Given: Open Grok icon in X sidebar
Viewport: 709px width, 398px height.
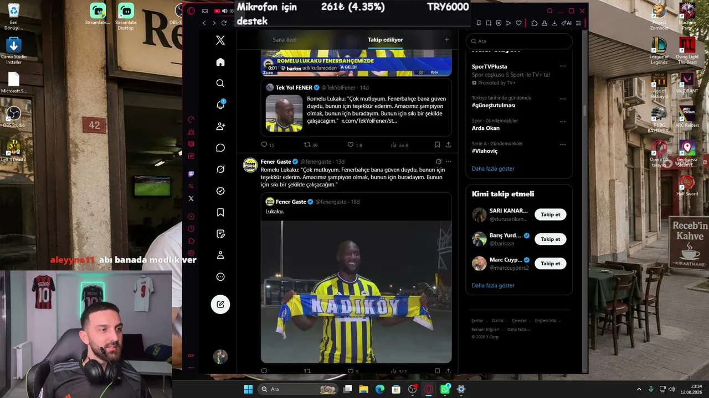Looking at the screenshot, I should (x=220, y=170).
